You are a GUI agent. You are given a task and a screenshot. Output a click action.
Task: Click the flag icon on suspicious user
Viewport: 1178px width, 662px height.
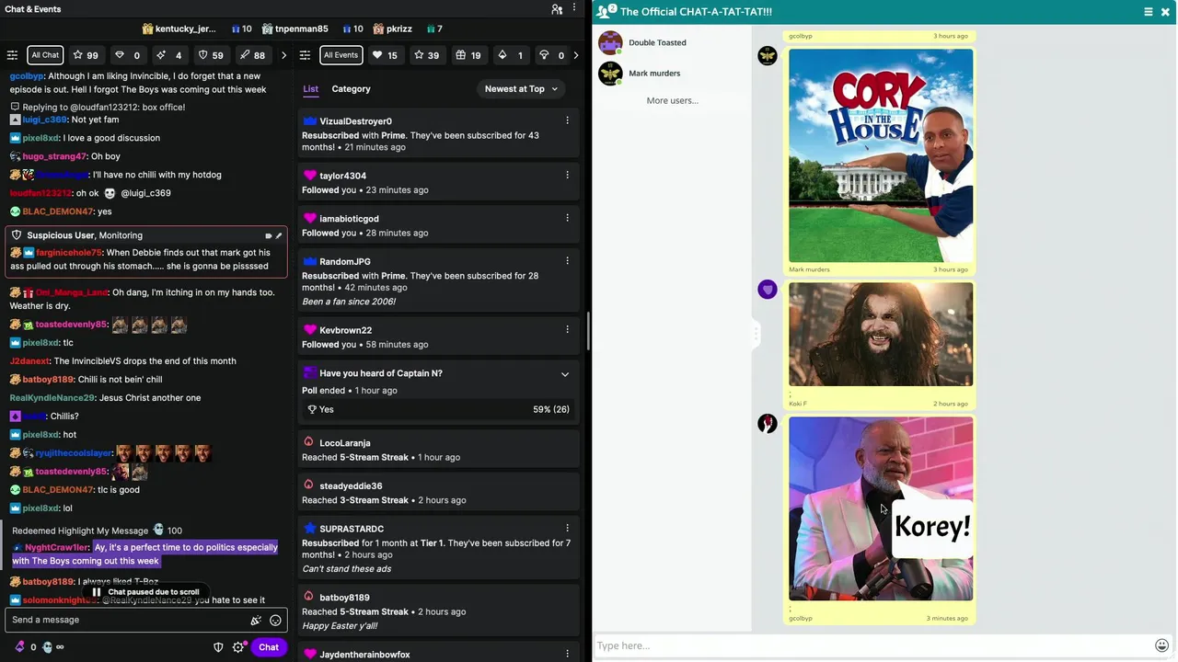tap(268, 235)
